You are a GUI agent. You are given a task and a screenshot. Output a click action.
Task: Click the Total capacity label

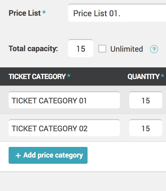click(x=33, y=49)
